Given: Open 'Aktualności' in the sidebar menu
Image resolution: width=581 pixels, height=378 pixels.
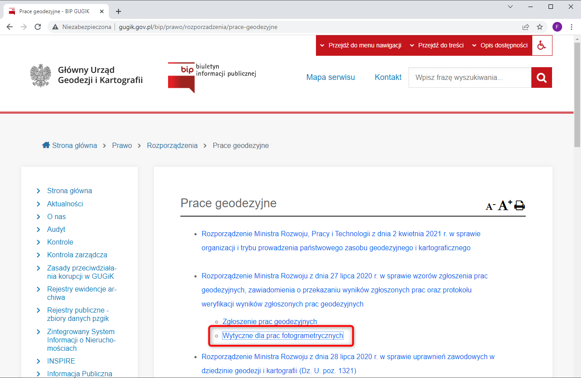Looking at the screenshot, I should click(65, 204).
